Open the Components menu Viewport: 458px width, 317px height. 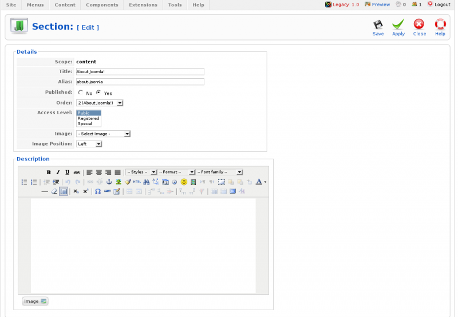[102, 5]
